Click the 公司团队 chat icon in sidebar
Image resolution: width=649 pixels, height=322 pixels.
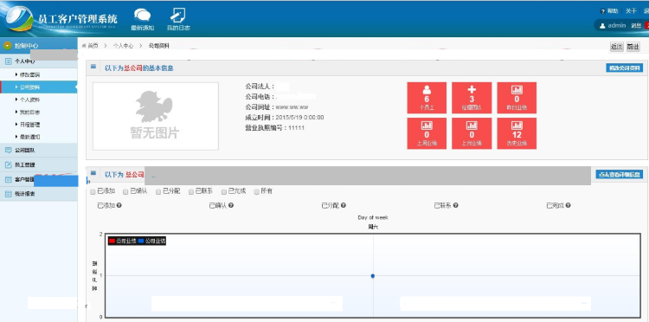click(x=9, y=151)
